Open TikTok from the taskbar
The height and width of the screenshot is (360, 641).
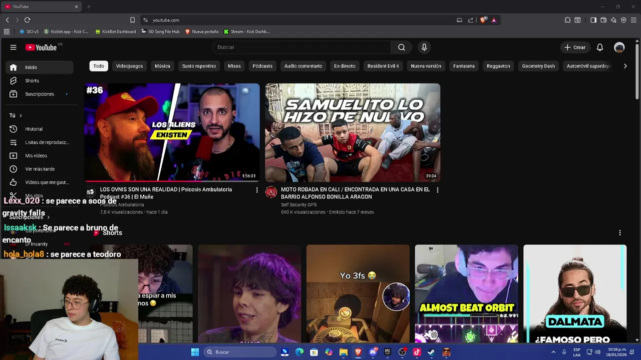coord(417,352)
